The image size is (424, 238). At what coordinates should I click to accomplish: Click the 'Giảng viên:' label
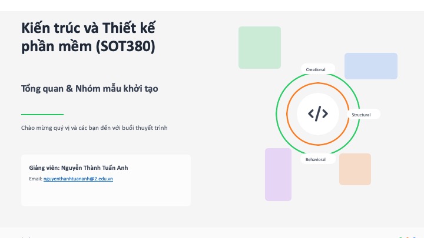tap(44, 167)
